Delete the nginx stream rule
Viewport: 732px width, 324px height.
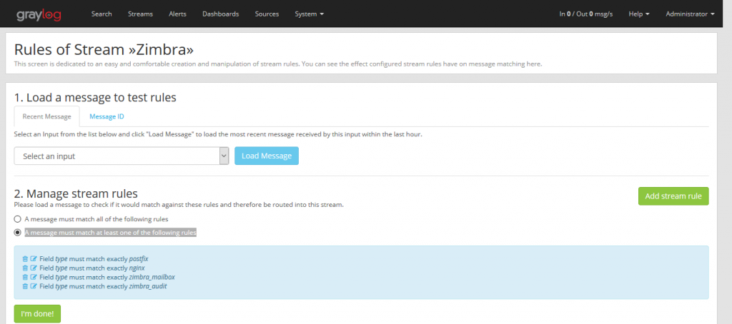(25, 268)
